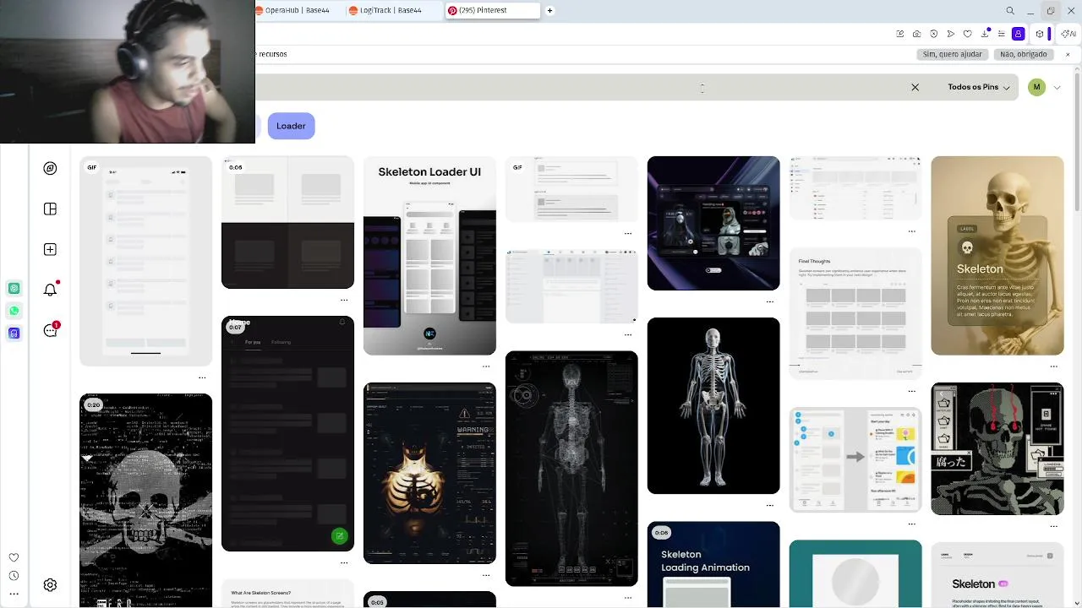The image size is (1082, 608).
Task: Expand the account chevron beside avatar
Action: click(x=1057, y=87)
